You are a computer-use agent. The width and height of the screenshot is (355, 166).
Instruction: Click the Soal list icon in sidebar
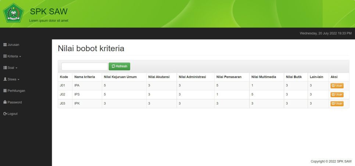5,68
